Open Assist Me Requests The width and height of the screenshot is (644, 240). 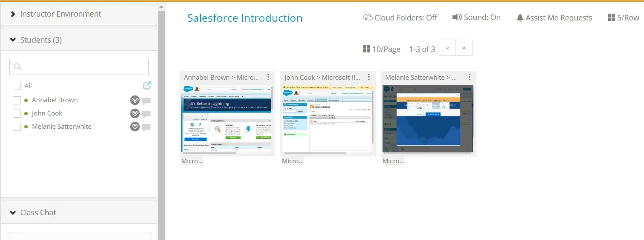coord(554,18)
